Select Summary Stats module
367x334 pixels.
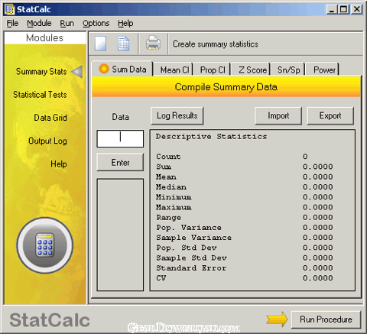click(41, 72)
